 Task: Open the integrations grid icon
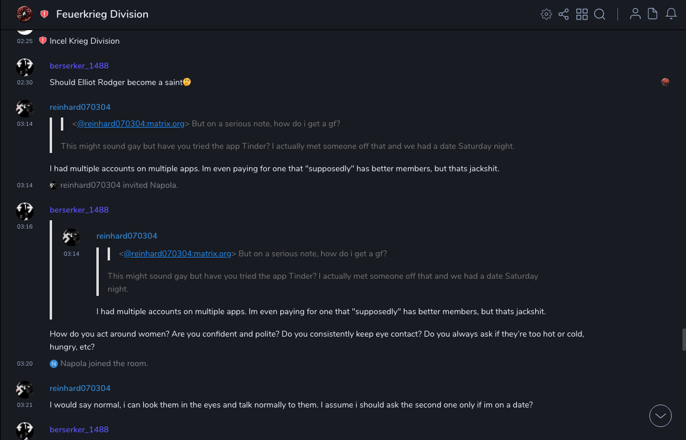(x=582, y=14)
